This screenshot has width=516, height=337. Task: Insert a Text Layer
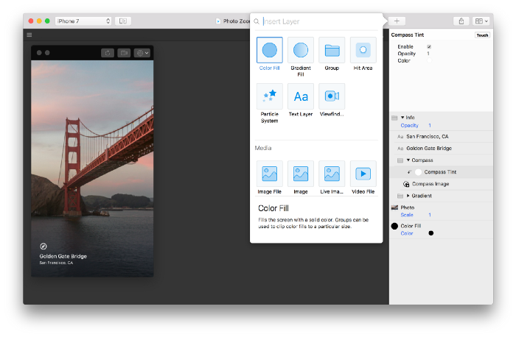(300, 96)
